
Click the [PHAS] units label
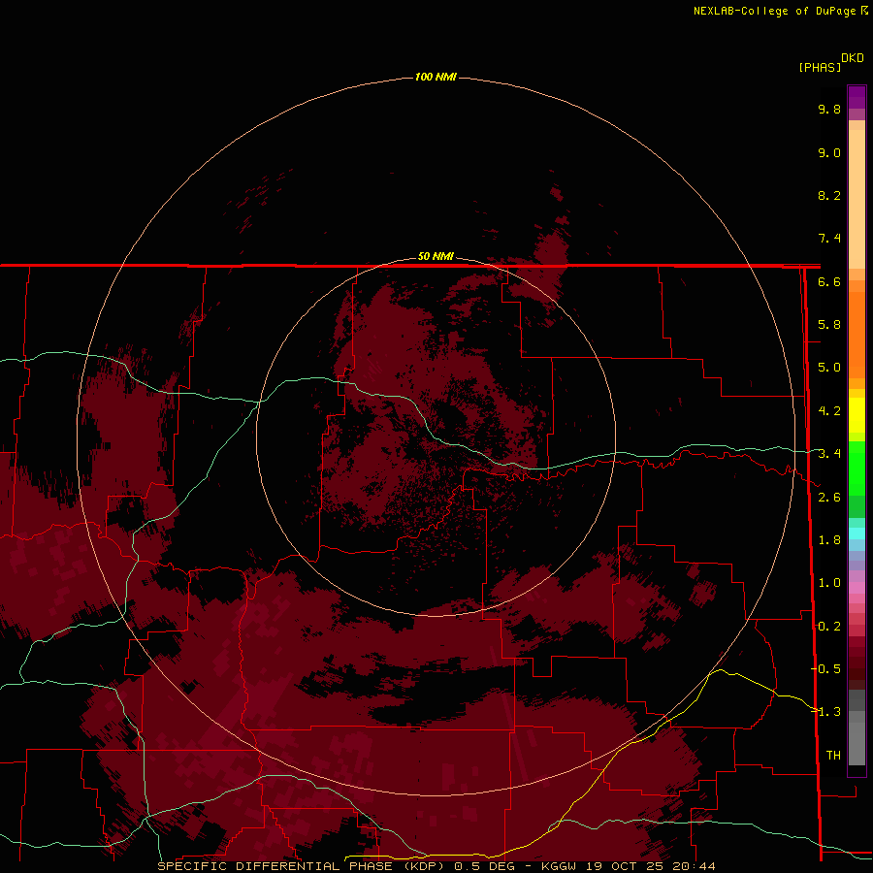coord(820,67)
